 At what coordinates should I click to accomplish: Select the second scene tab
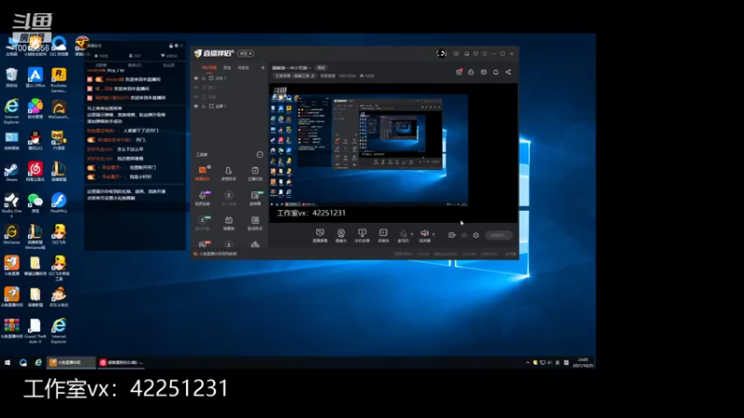coord(227,68)
